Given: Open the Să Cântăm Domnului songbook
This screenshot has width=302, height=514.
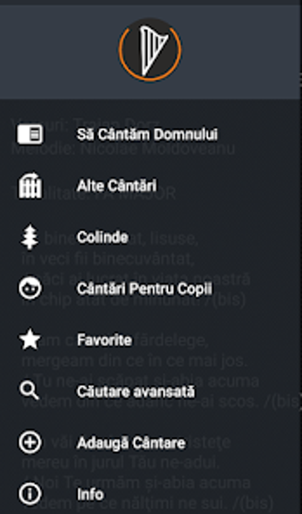Looking at the screenshot, I should tap(147, 134).
